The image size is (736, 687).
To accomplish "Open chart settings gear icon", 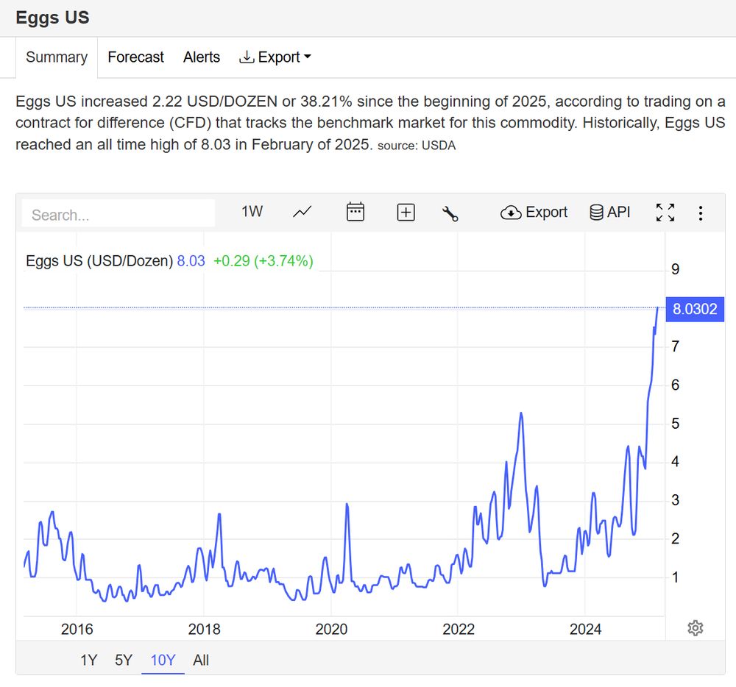I will [696, 628].
